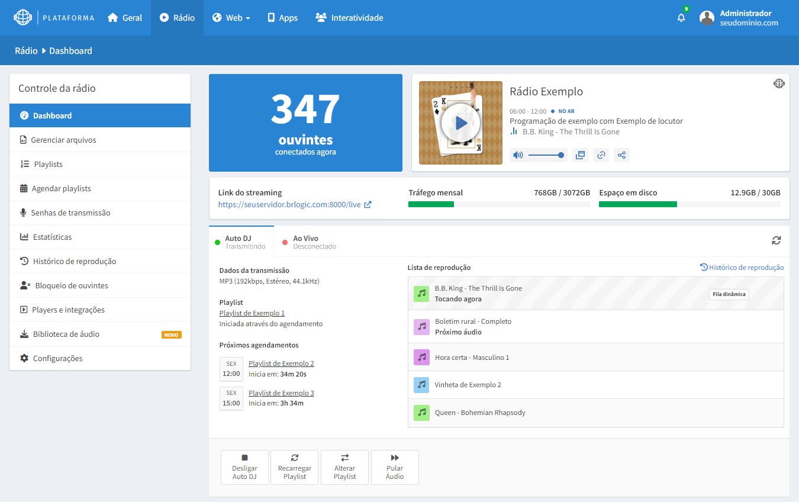
Task: Refresh the broadcast panel with the reload icon
Action: (x=776, y=240)
